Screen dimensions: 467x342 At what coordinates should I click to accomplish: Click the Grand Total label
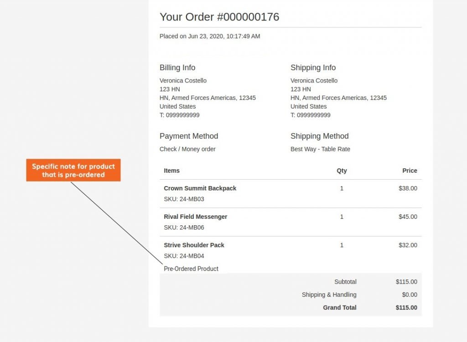coord(339,307)
